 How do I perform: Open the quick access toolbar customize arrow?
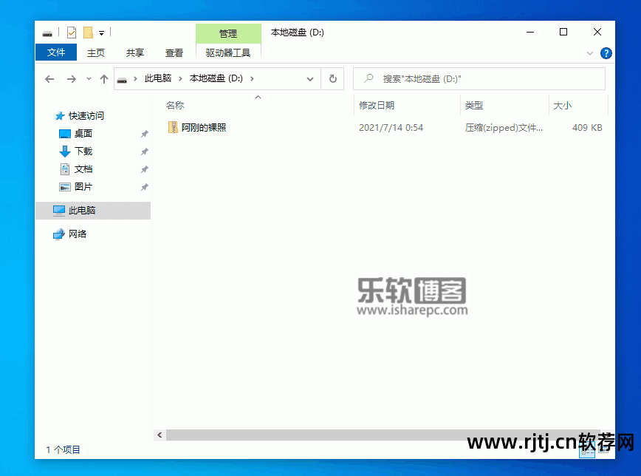pos(100,33)
